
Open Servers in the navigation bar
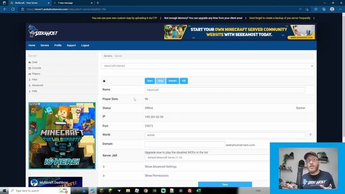[45, 45]
